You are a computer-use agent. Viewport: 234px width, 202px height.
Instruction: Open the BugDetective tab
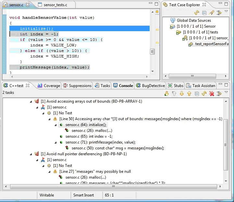(x=151, y=86)
